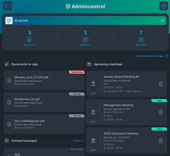Toggle the sidebar panel icon
The image size is (170, 156).
(8, 6)
